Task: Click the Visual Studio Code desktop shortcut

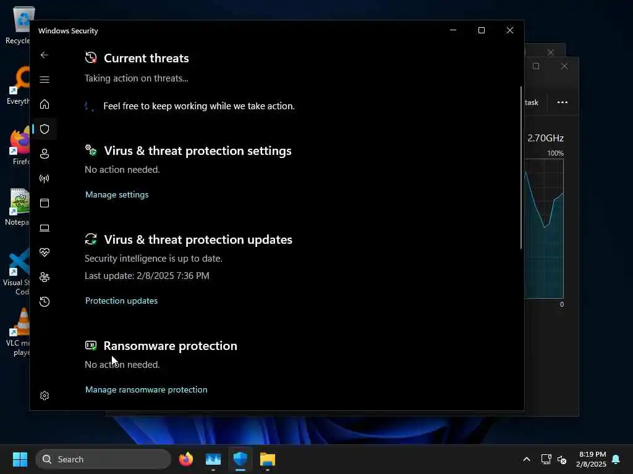Action: [x=18, y=272]
